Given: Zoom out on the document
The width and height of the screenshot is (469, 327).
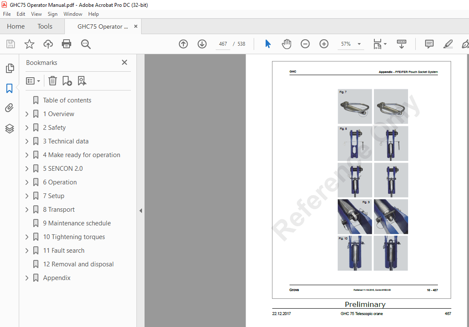Looking at the screenshot, I should [x=305, y=44].
